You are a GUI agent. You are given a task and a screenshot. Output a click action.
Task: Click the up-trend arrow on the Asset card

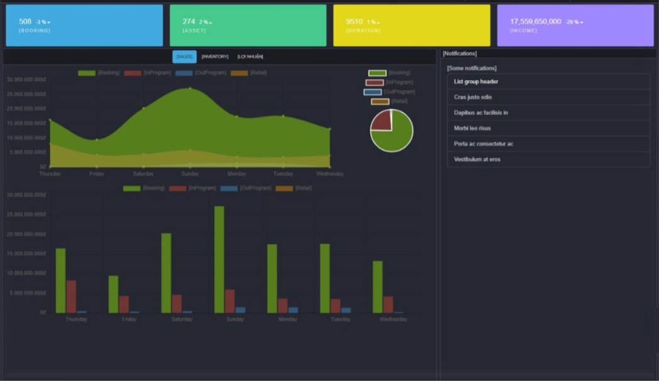211,23
